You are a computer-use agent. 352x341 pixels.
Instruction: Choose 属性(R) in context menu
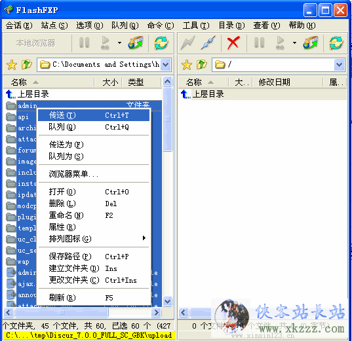click(x=94, y=227)
